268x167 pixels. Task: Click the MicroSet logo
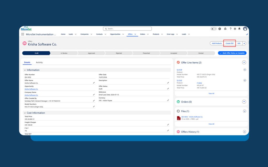tap(26, 29)
